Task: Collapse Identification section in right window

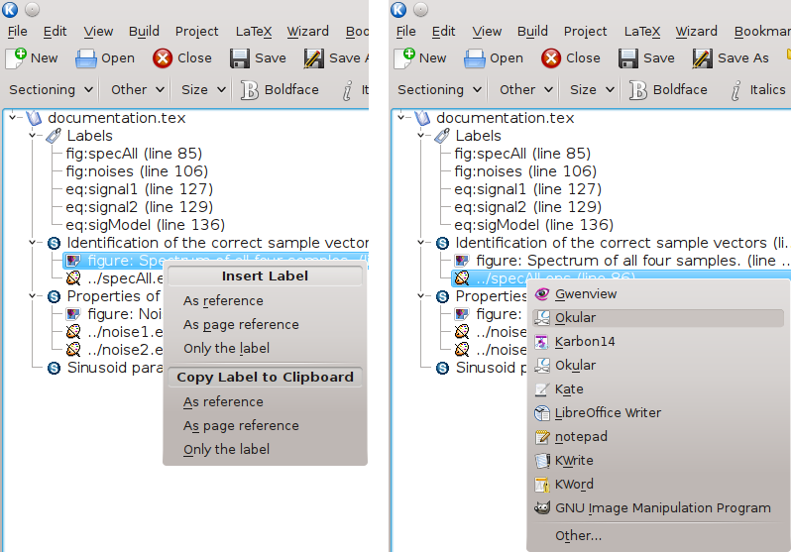Action: tap(421, 243)
